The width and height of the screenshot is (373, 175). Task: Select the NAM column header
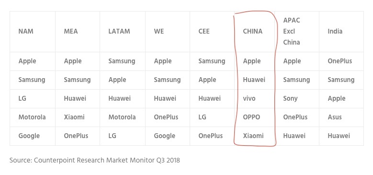click(26, 31)
